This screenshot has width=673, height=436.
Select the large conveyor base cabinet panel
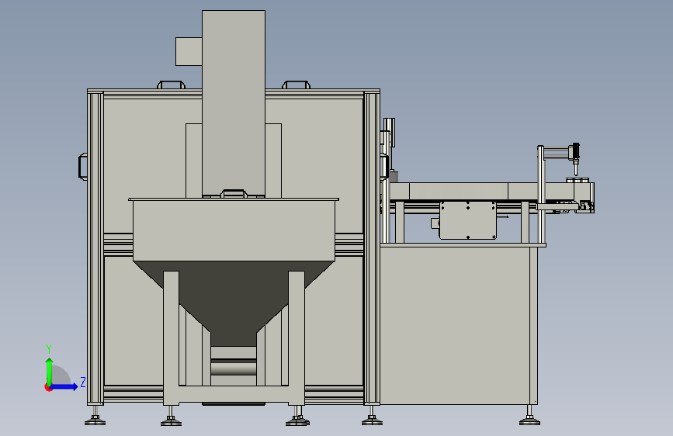(455, 325)
